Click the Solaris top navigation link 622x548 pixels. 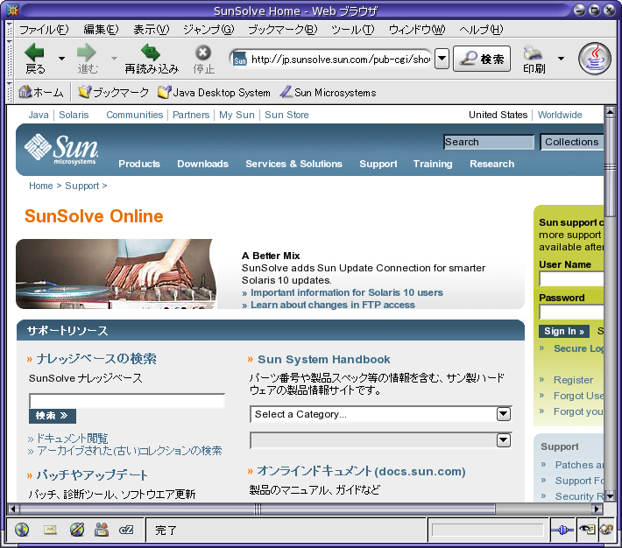coord(74,115)
